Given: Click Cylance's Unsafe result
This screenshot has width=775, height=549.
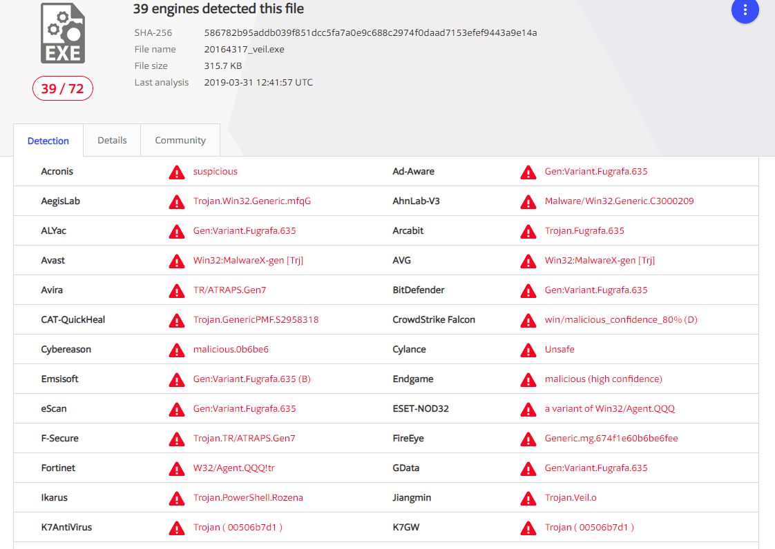Looking at the screenshot, I should point(559,349).
